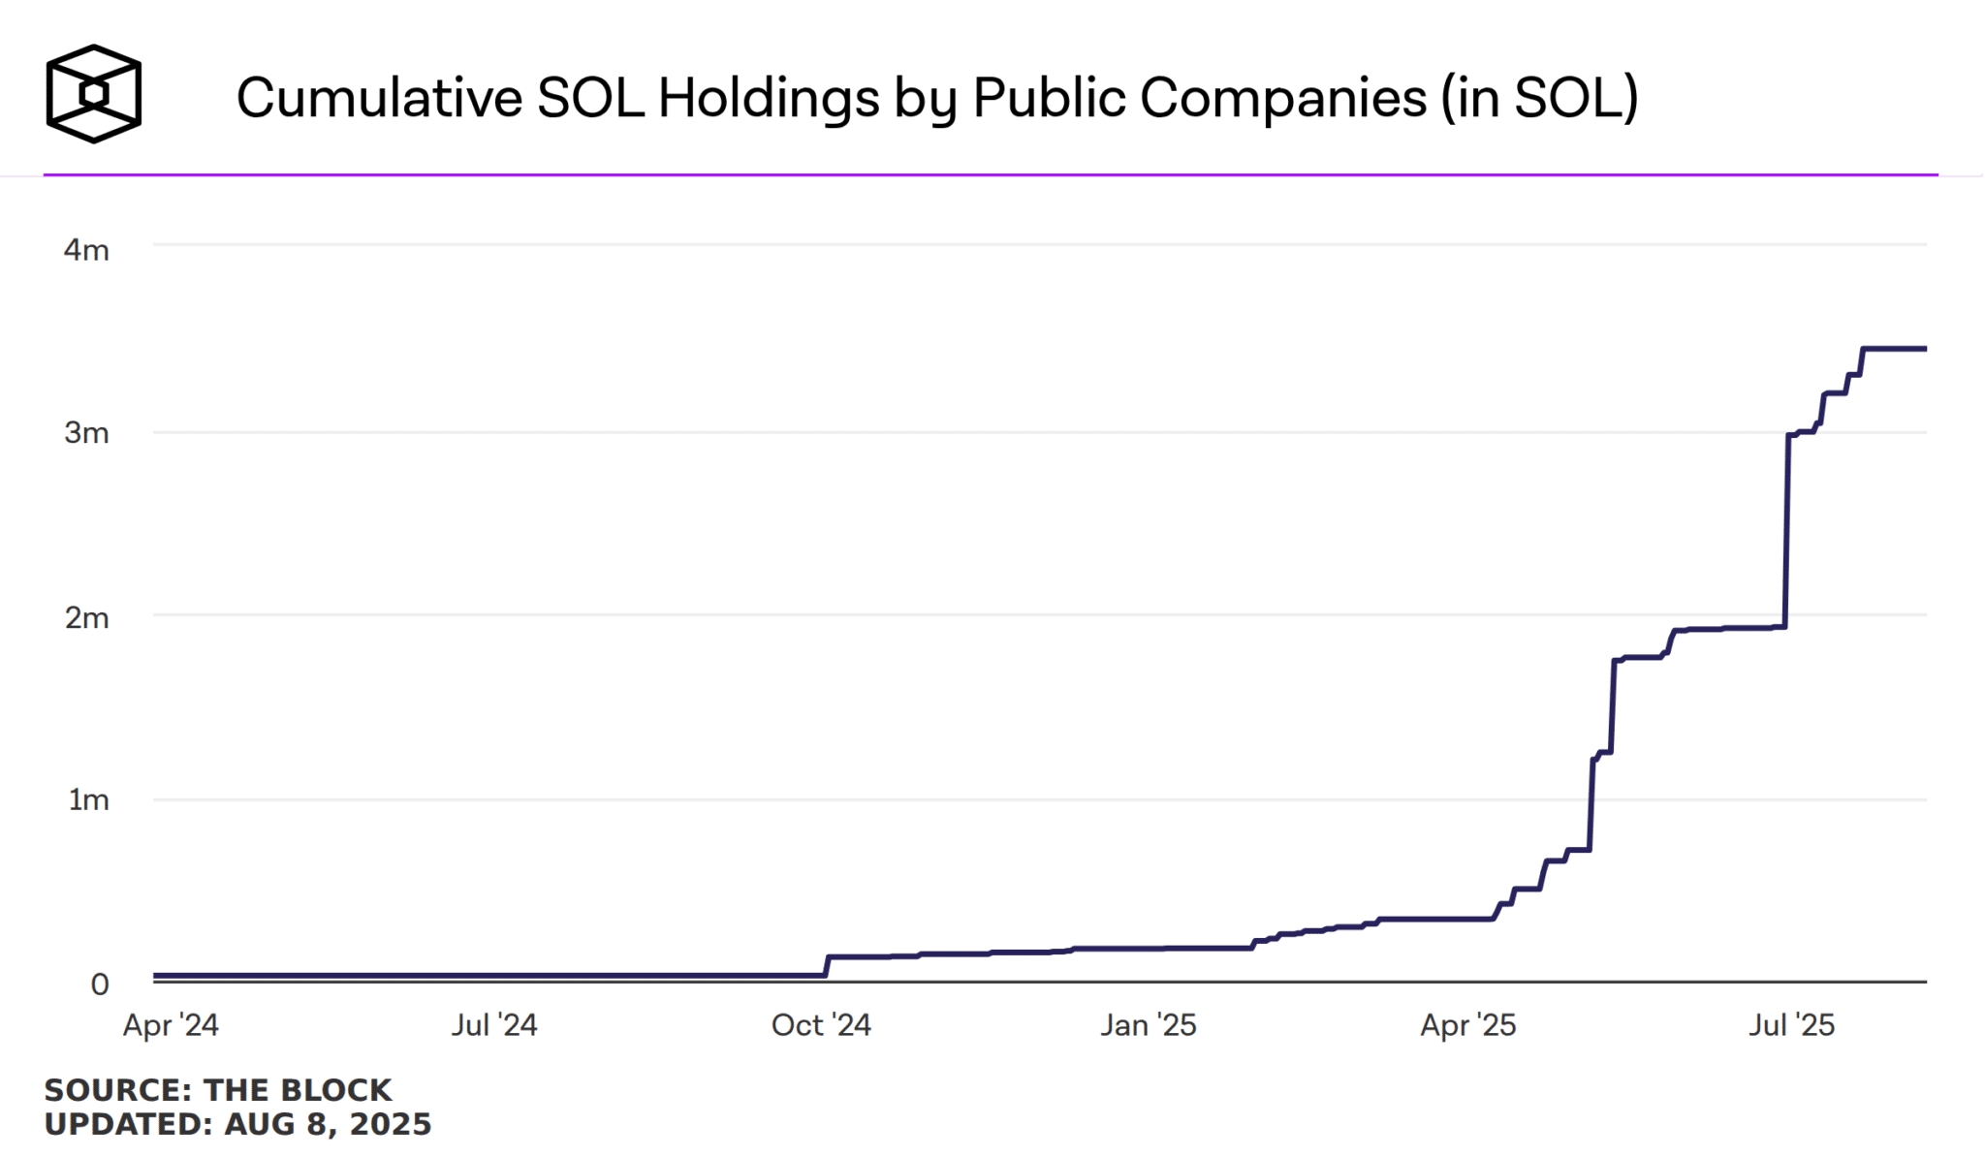The image size is (1985, 1157).
Task: Click the 4m y-axis label
Action: 86,250
